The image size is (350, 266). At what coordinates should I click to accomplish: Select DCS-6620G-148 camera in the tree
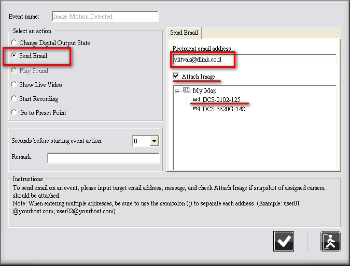pyautogui.click(x=223, y=109)
